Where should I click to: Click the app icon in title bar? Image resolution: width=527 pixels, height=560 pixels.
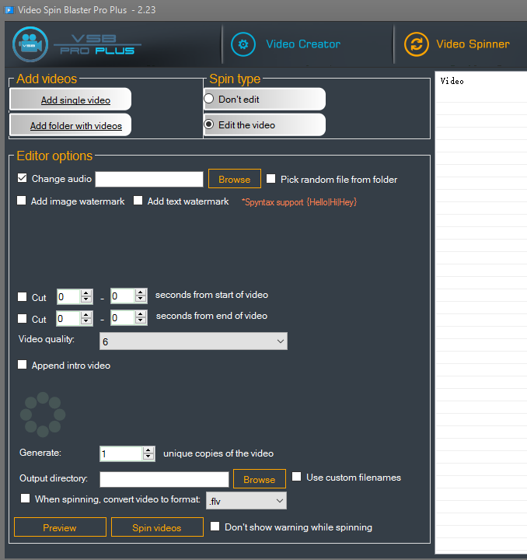coord(9,9)
